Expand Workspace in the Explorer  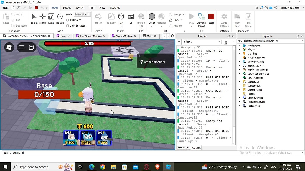pyautogui.click(x=239, y=45)
